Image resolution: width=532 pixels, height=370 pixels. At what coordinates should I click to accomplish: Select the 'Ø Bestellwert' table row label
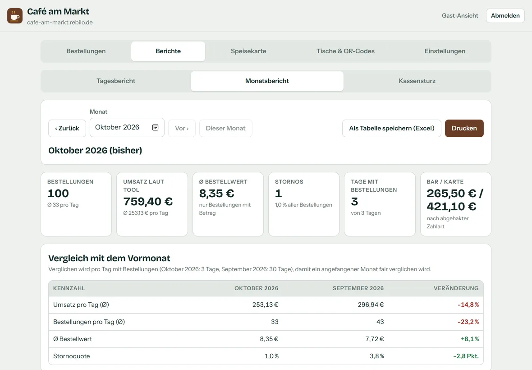pyautogui.click(x=73, y=339)
